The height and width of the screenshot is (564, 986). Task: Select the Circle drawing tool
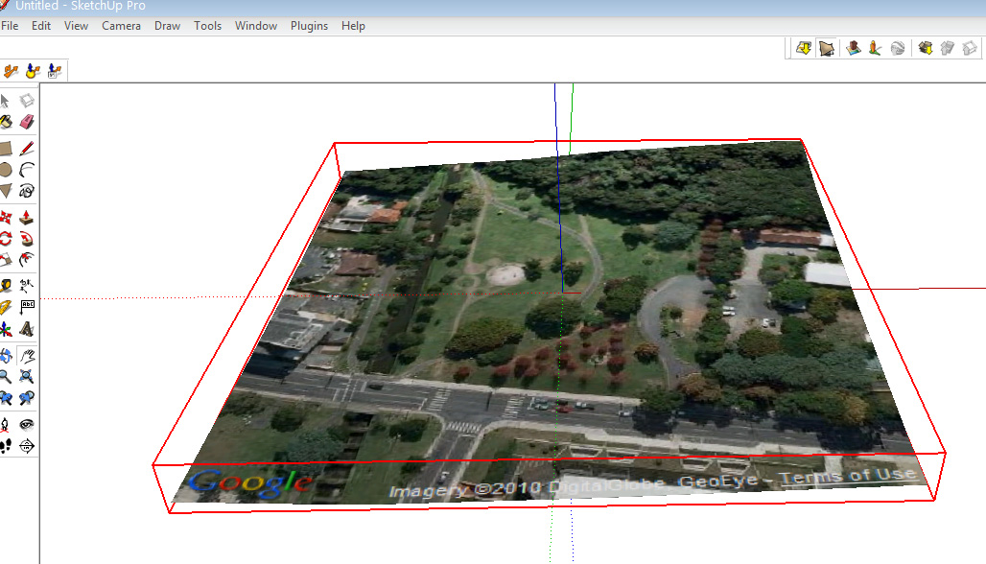click(x=6, y=170)
